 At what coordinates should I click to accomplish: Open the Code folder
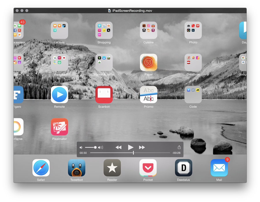193,94
